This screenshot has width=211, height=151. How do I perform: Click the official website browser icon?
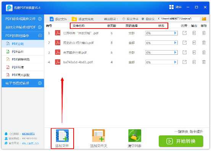(x=6, y=143)
